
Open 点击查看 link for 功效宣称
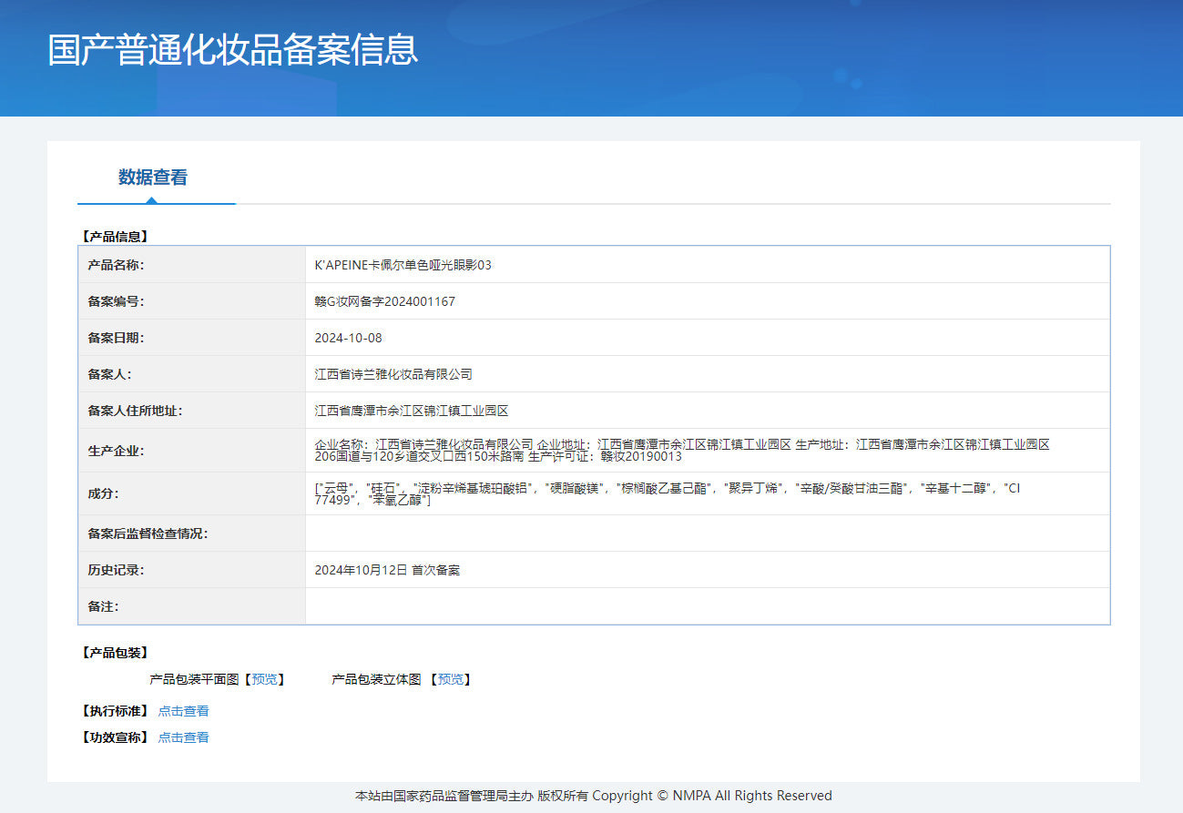tap(183, 737)
